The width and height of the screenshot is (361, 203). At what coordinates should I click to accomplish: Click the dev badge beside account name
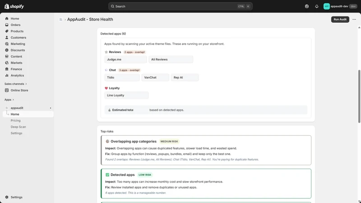click(x=353, y=6)
